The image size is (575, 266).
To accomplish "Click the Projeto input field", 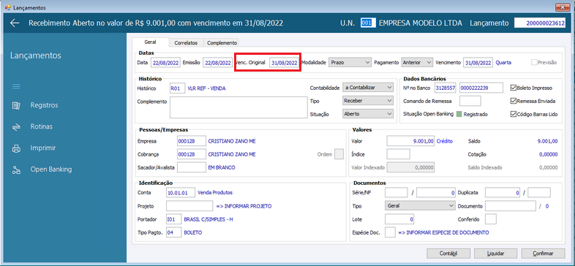I will coord(189,206).
